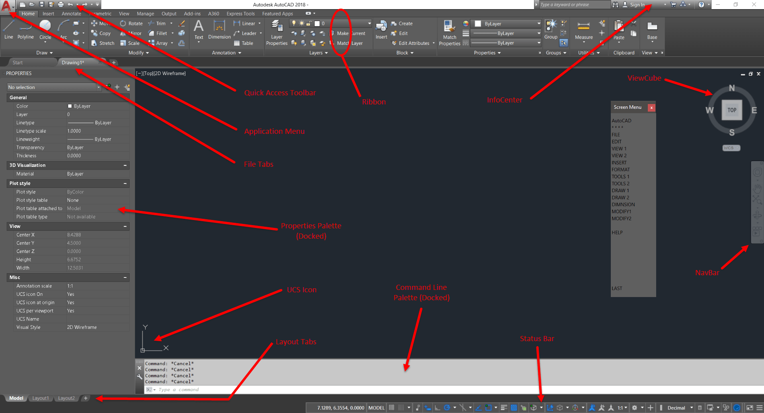Toggle annotation visibility icon in status bar
The width and height of the screenshot is (764, 413).
pos(592,407)
